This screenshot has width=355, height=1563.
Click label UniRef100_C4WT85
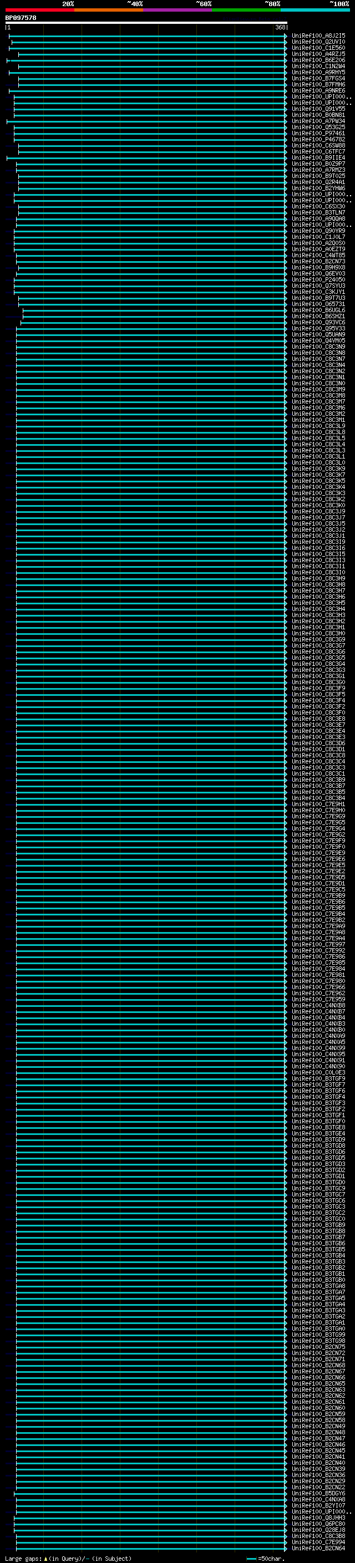[318, 256]
